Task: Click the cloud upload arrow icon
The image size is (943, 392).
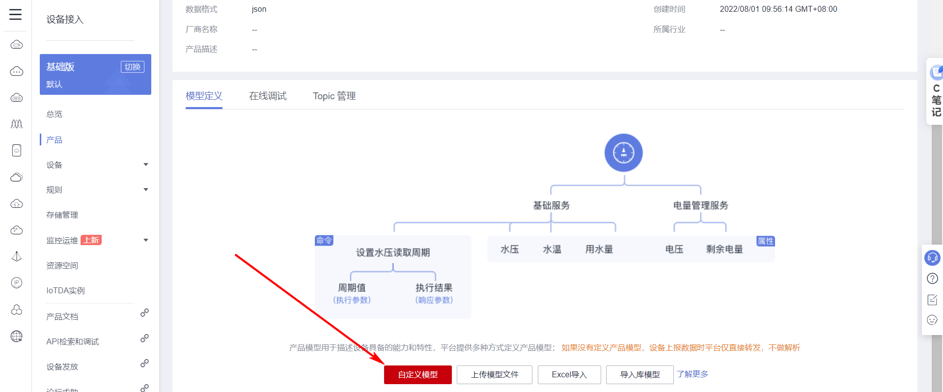Action: [17, 203]
